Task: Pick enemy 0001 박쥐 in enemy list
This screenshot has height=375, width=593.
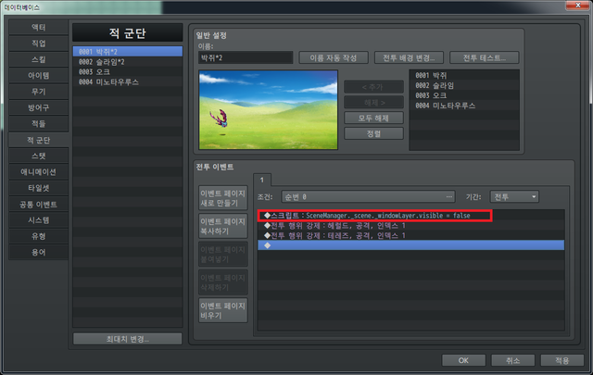Action: coord(464,75)
